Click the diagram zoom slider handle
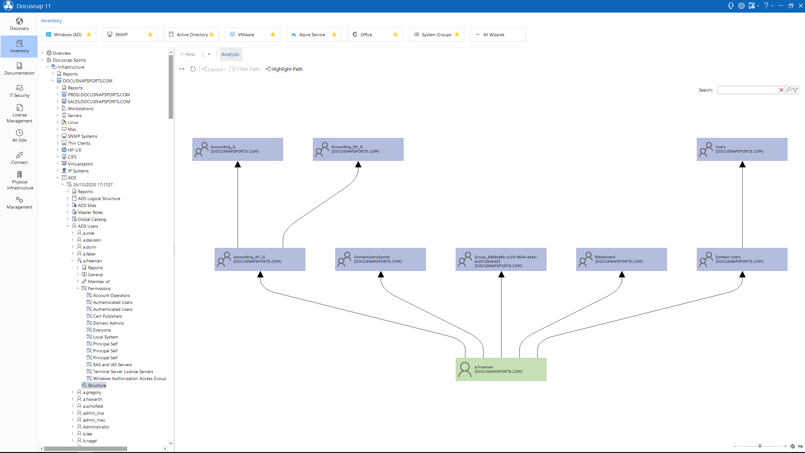 click(x=760, y=446)
